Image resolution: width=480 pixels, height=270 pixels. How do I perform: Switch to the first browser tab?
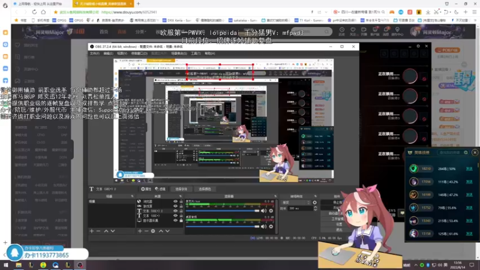tap(40, 4)
